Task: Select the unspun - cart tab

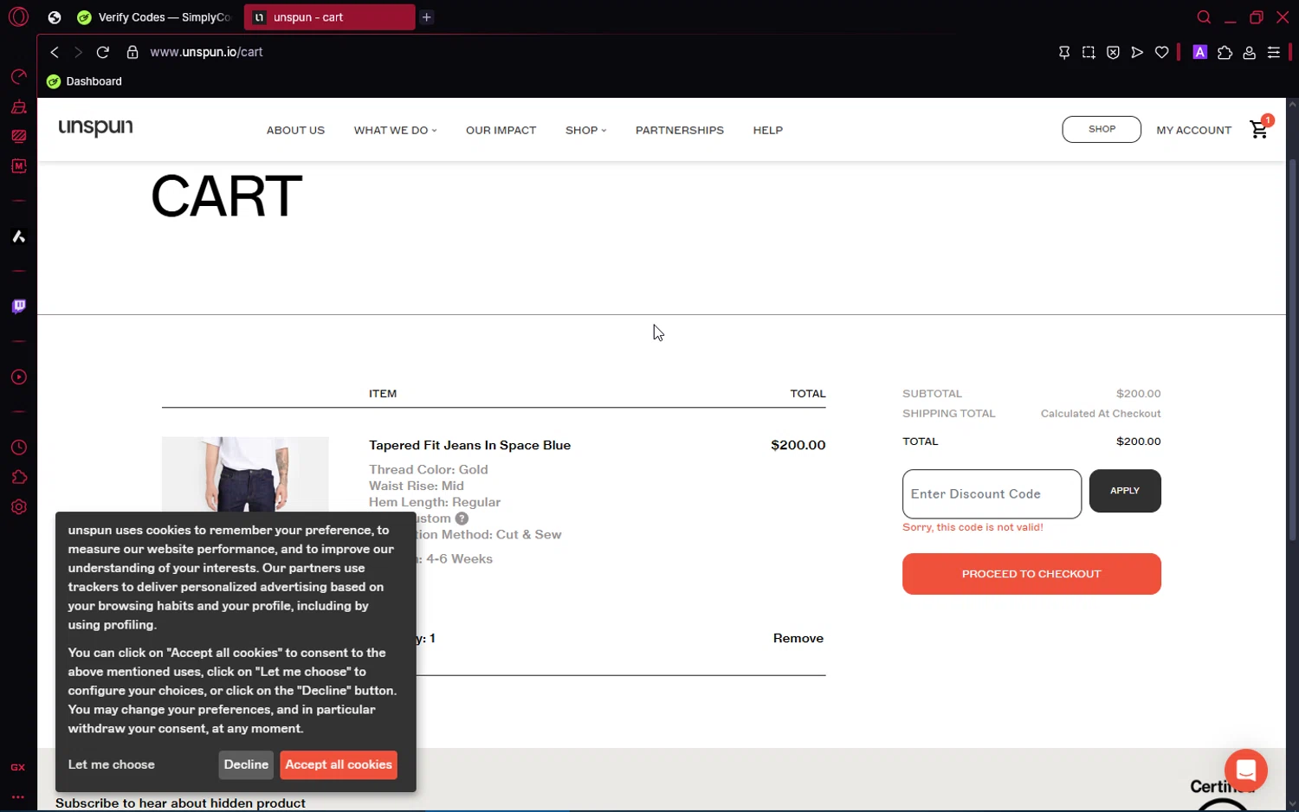Action: (329, 17)
